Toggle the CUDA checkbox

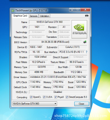pyautogui.click(x=44, y=97)
